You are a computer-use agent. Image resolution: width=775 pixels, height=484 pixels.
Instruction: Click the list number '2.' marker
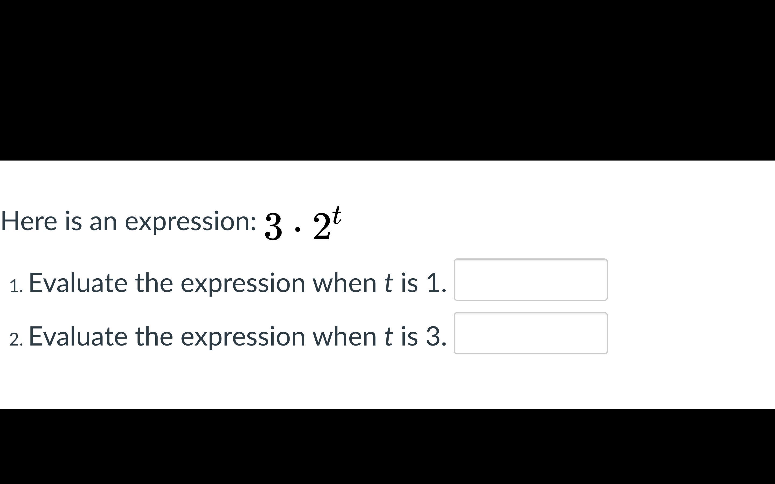pos(16,340)
